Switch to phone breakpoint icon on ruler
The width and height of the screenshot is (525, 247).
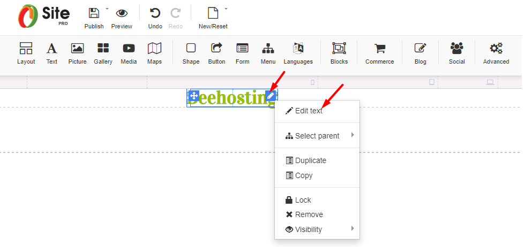(x=313, y=82)
